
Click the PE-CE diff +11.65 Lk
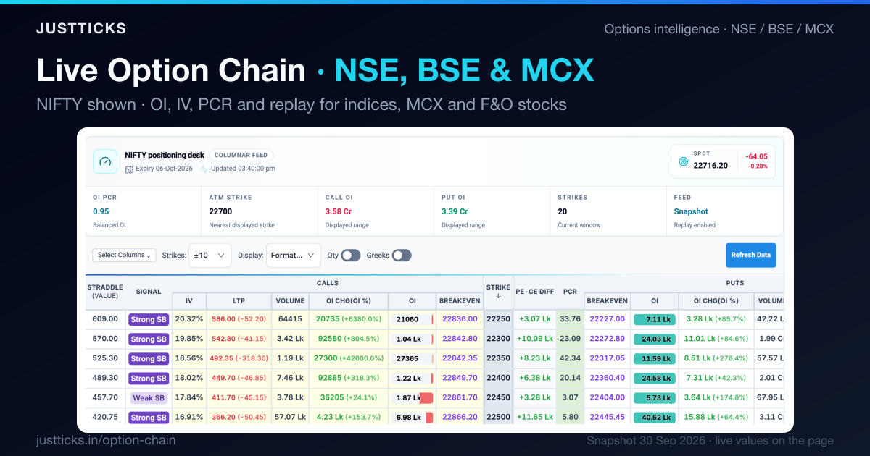click(x=535, y=418)
